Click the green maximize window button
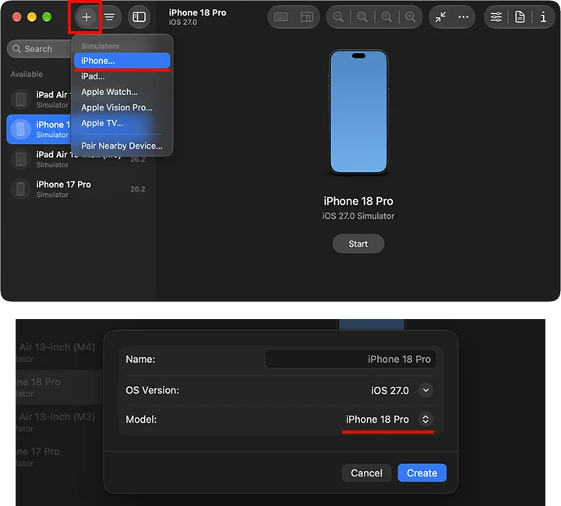The height and width of the screenshot is (506, 561). pyautogui.click(x=47, y=17)
